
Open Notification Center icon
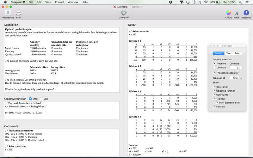pos(247,2)
